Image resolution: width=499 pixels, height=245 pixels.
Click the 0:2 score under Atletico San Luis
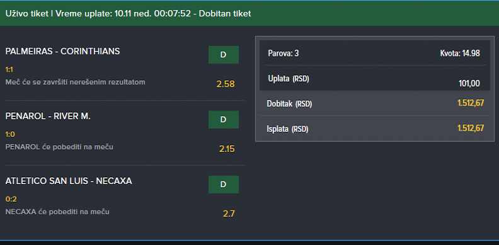11,199
